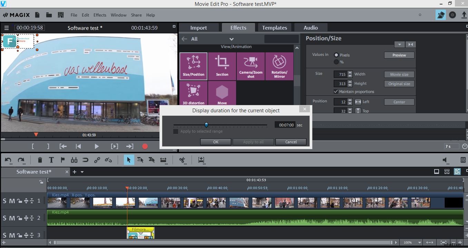Screen dimensions: 468x248
Task: Open the new timeline tab dropdown arrow
Action: click(82, 172)
